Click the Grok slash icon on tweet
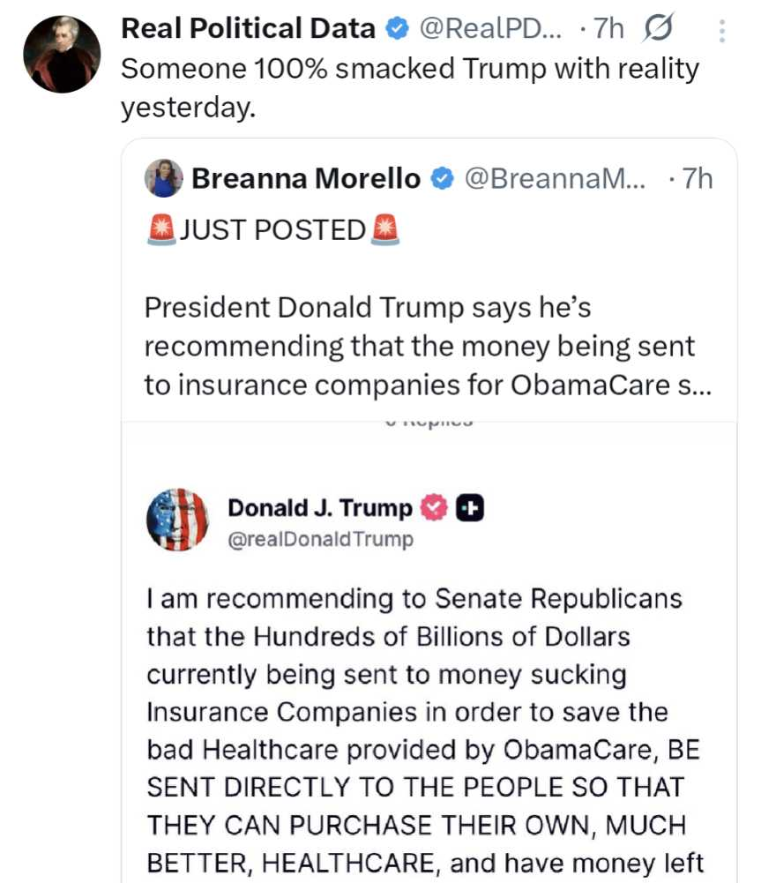The width and height of the screenshot is (761, 883). [657, 30]
